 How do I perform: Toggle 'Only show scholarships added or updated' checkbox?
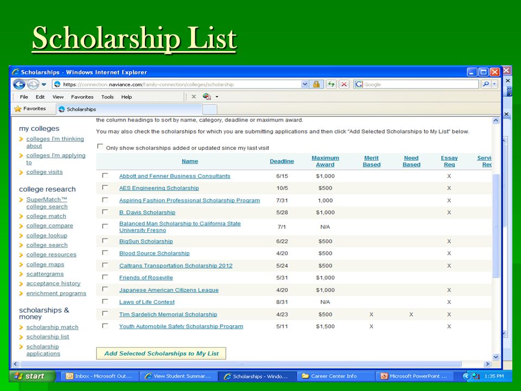pos(100,146)
